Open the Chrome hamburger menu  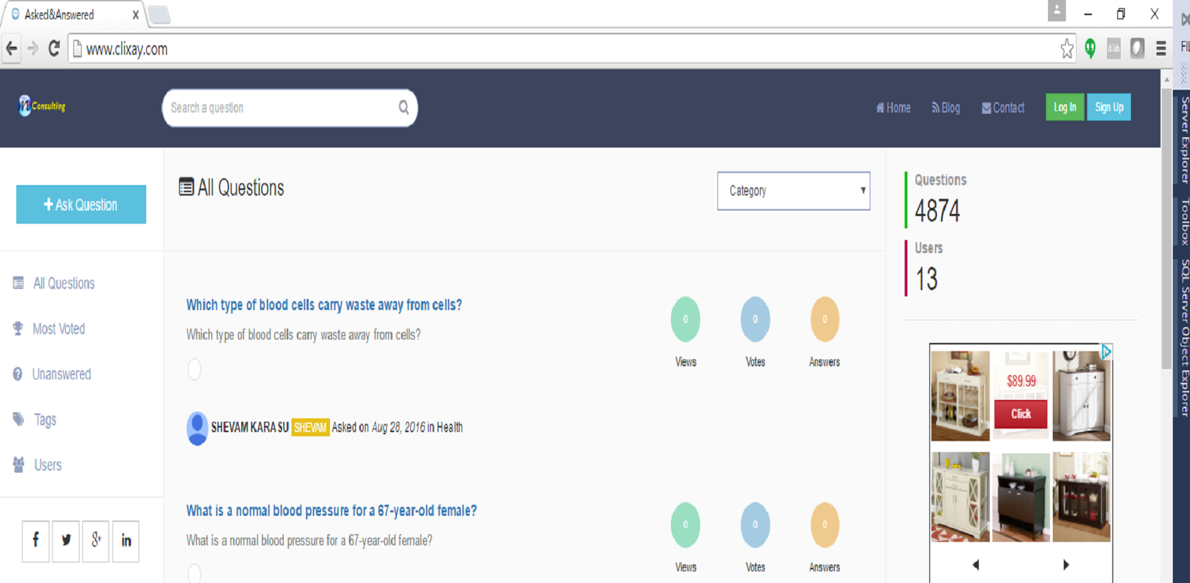[x=1161, y=49]
